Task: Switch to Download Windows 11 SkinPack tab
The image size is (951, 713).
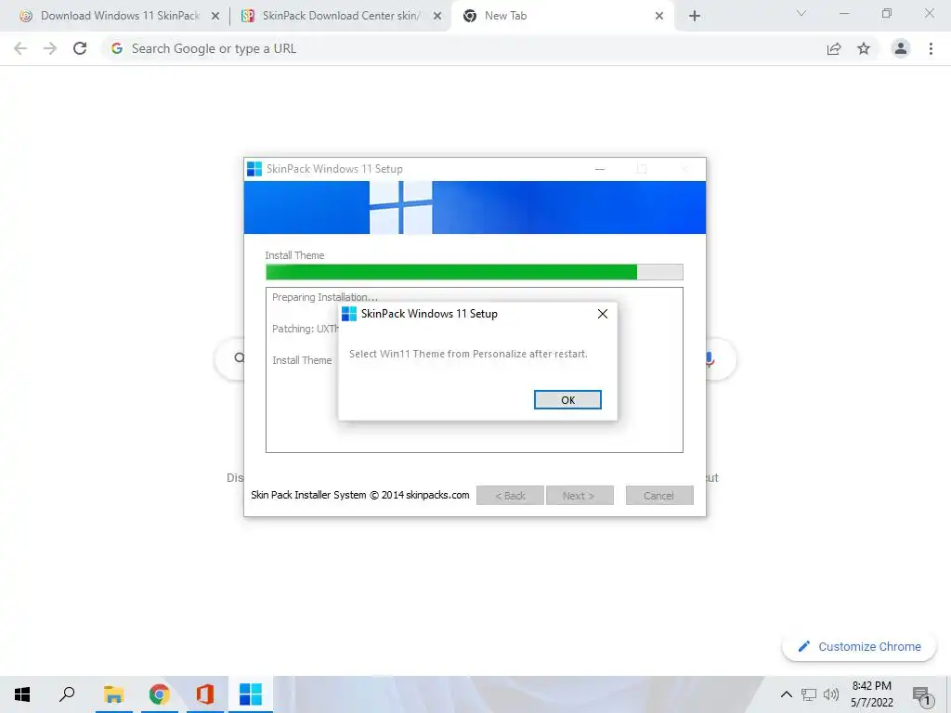Action: pyautogui.click(x=120, y=16)
